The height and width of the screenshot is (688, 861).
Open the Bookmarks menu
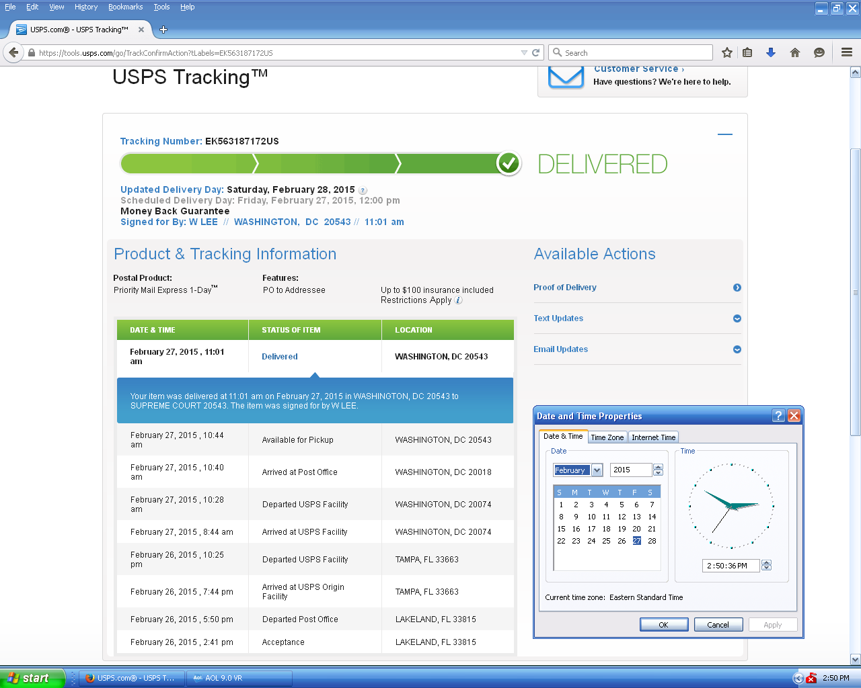(x=125, y=7)
